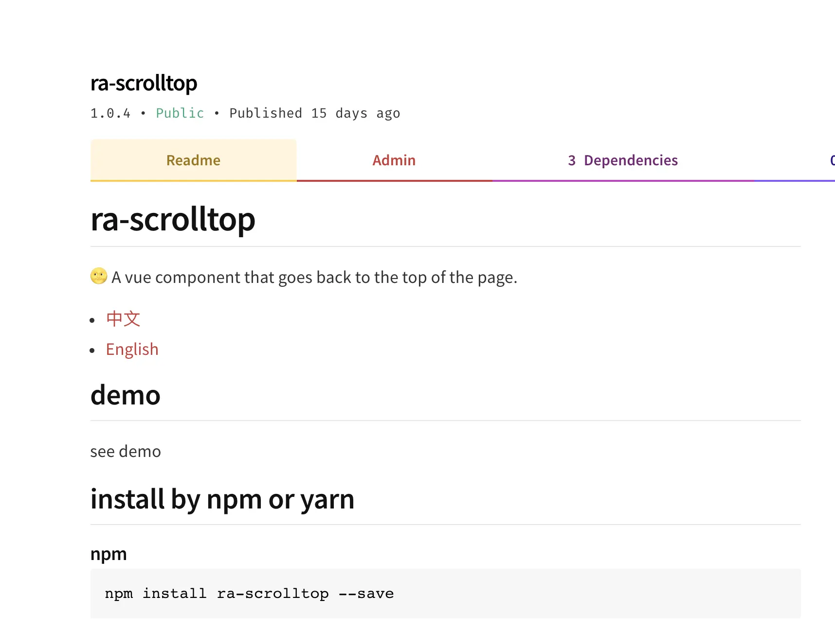The height and width of the screenshot is (631, 835).
Task: Open the 3 Dependencies tab
Action: (622, 160)
